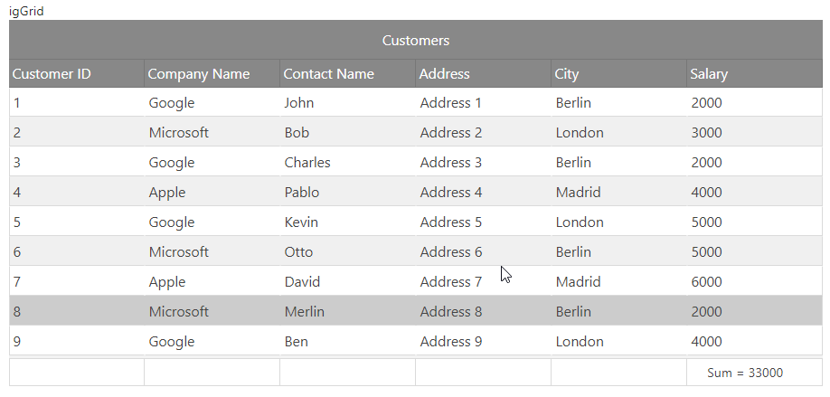Select the Ben contact cell
The height and width of the screenshot is (397, 830).
coord(296,342)
